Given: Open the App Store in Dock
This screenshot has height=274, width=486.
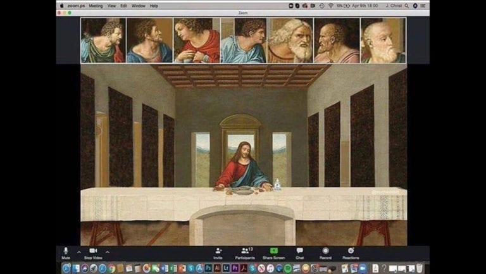Looking at the screenshot, I should pyautogui.click(x=199, y=268).
